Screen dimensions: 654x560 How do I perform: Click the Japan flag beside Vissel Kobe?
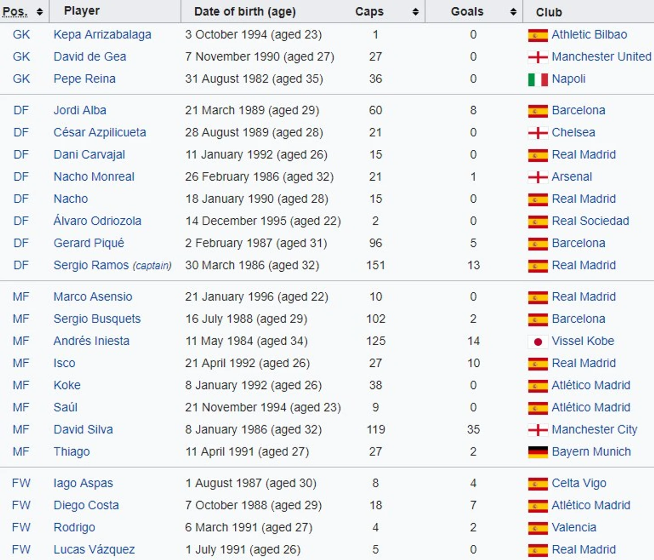coord(538,342)
